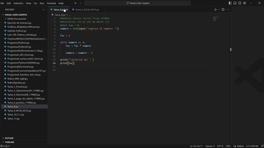This screenshot has height=148, width=264.
Task: Open Programa1Python.py file
Action: pyautogui.click(x=18, y=43)
